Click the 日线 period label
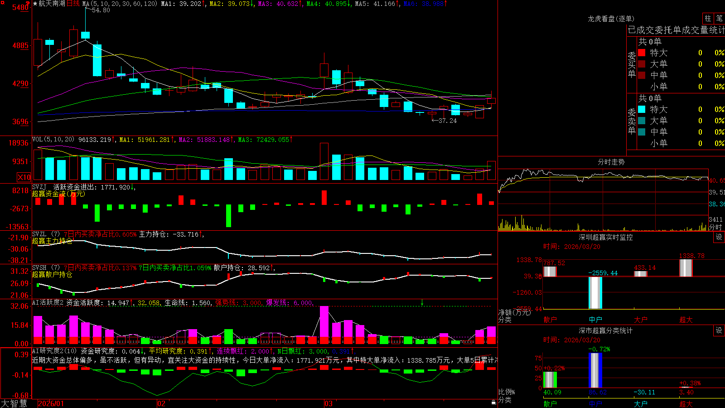The image size is (725, 408). click(x=73, y=4)
